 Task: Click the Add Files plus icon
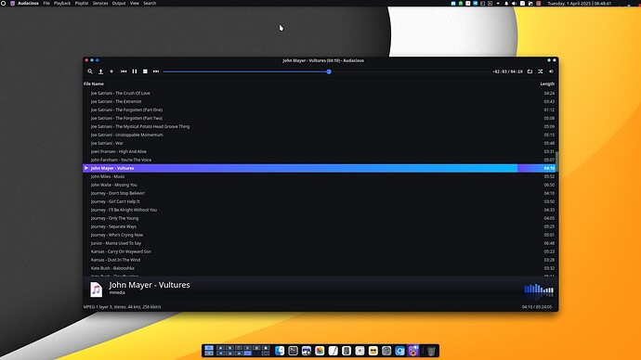[111, 71]
